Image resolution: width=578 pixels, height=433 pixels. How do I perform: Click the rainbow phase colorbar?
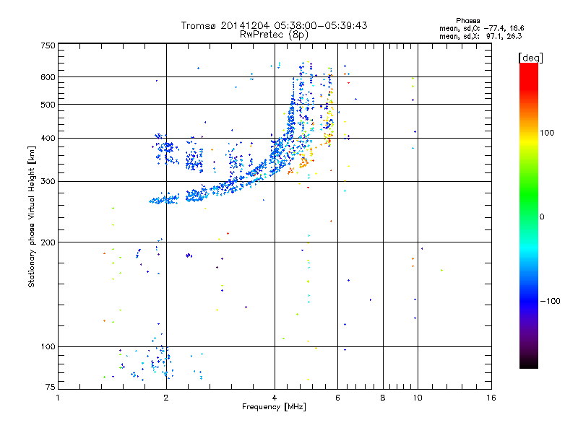pos(529,216)
